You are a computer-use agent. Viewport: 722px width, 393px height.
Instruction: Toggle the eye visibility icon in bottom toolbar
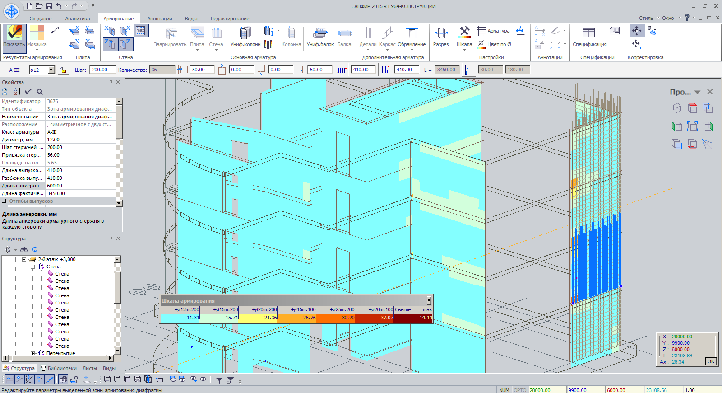[x=203, y=379]
